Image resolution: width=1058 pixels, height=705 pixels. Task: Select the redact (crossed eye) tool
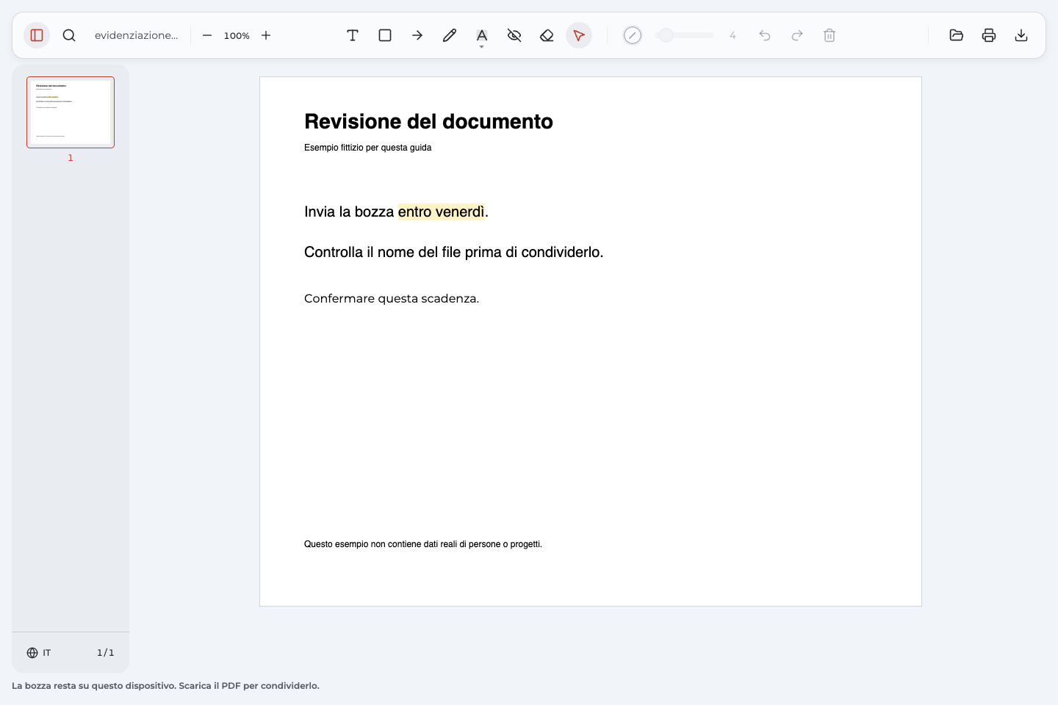514,35
